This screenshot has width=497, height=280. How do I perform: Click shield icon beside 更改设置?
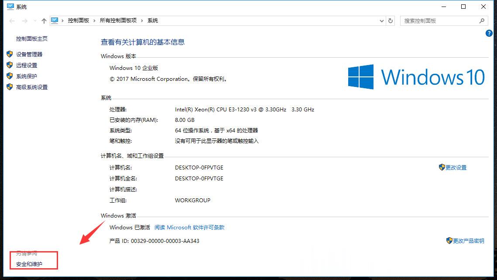pos(442,167)
